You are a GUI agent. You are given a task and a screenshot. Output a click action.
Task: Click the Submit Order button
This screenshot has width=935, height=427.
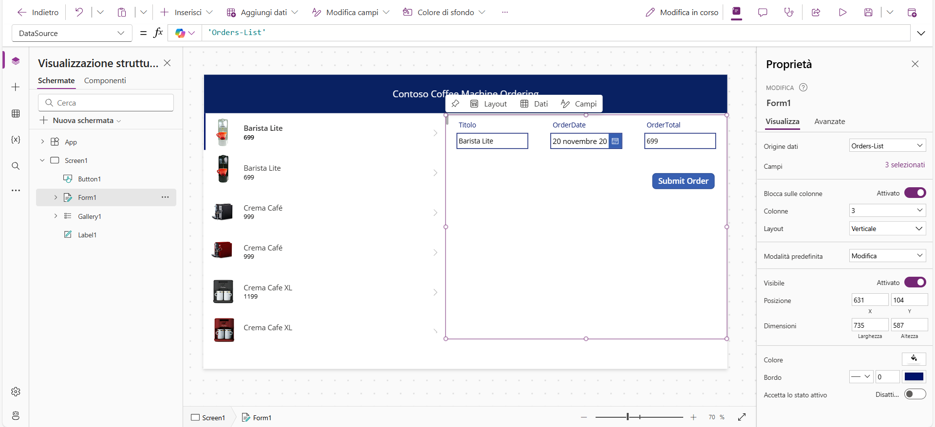(683, 181)
